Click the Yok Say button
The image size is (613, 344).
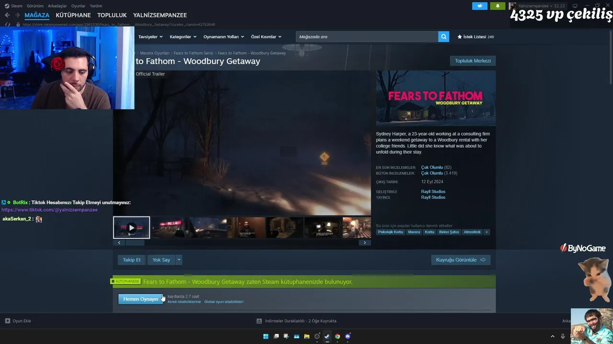(x=161, y=260)
